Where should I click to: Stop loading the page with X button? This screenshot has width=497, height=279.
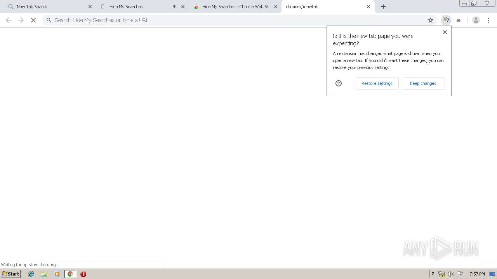tap(33, 20)
